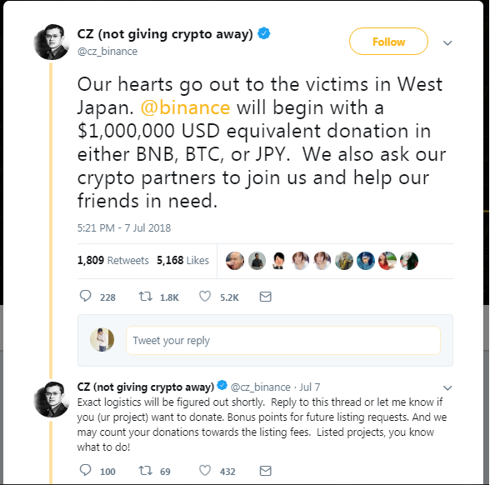Open the chevron menu on the follow-up tweet

[447, 387]
